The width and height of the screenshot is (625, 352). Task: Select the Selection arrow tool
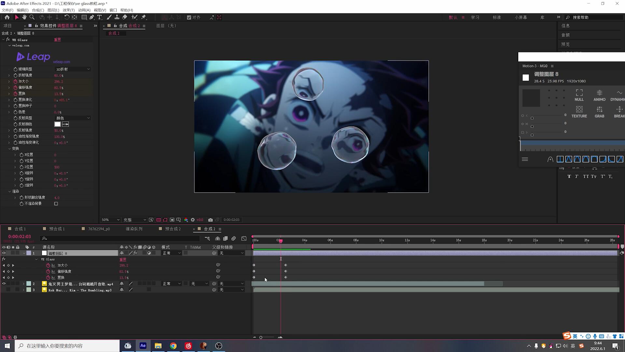[17, 17]
